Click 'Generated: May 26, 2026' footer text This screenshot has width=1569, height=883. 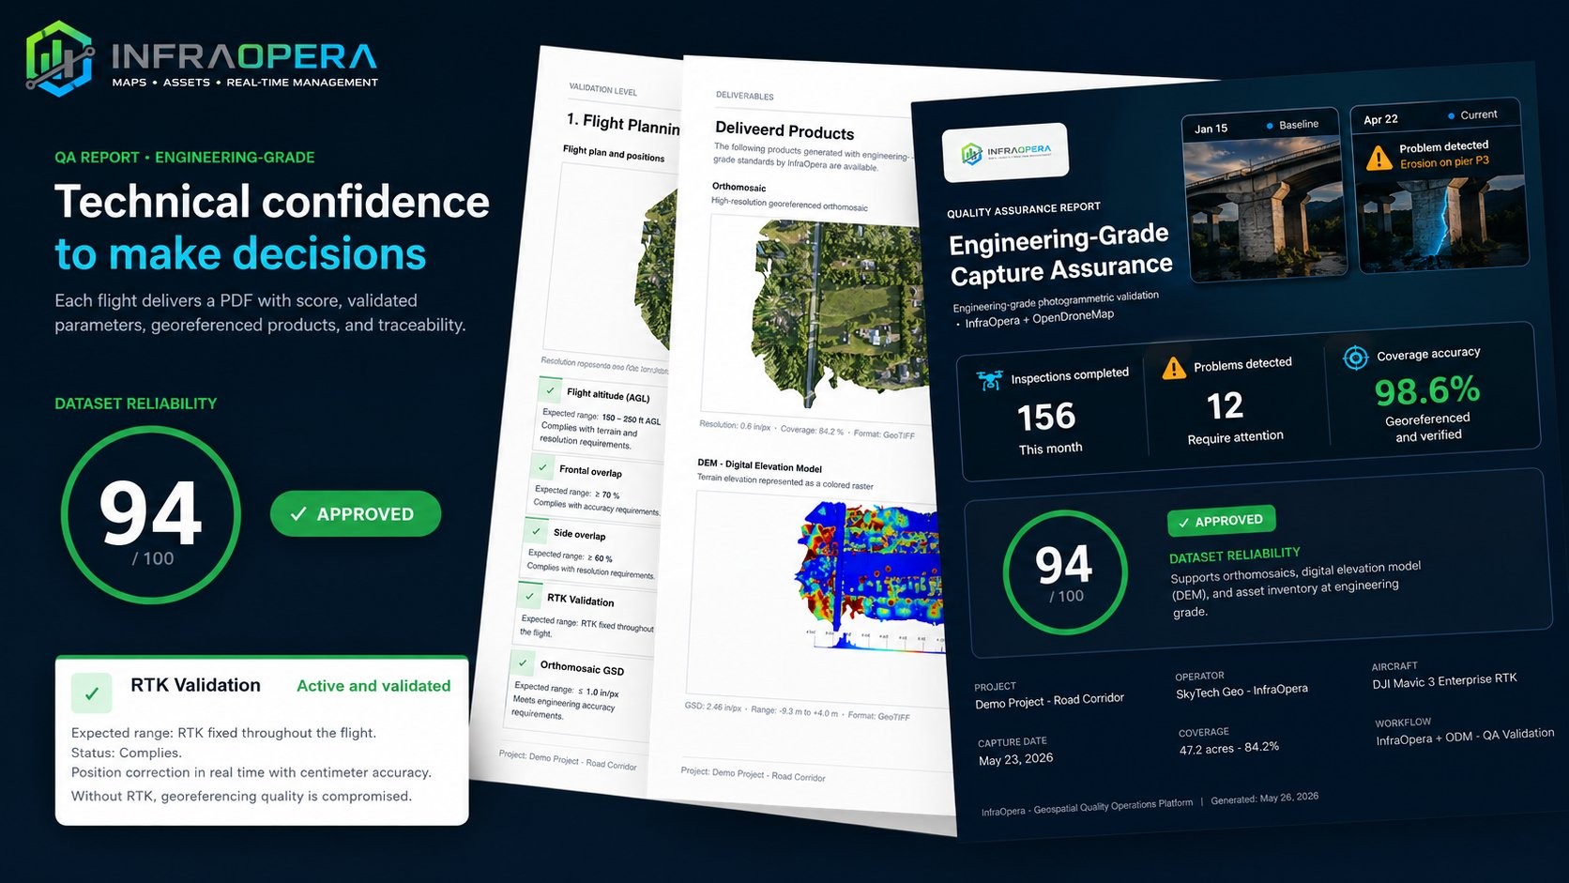[x=1264, y=798]
